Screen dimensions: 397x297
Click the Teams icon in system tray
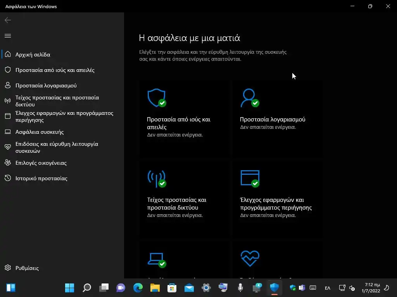tap(302, 288)
